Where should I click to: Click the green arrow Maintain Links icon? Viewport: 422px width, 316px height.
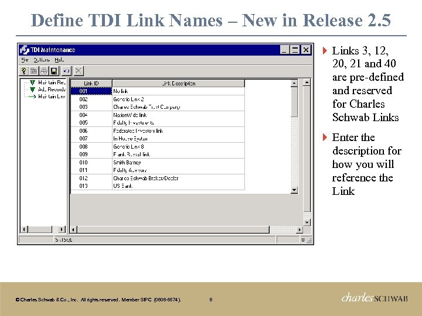click(x=32, y=97)
